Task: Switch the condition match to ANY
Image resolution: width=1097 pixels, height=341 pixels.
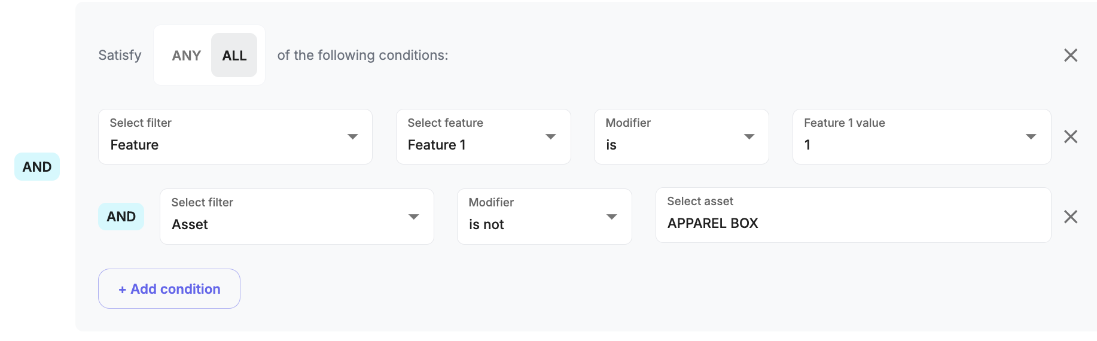Action: click(x=186, y=56)
